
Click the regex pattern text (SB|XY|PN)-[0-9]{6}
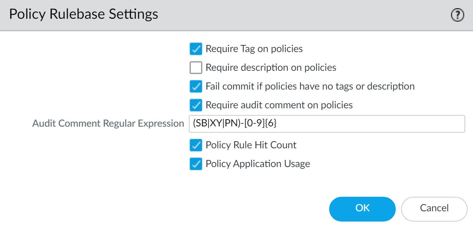tap(234, 124)
